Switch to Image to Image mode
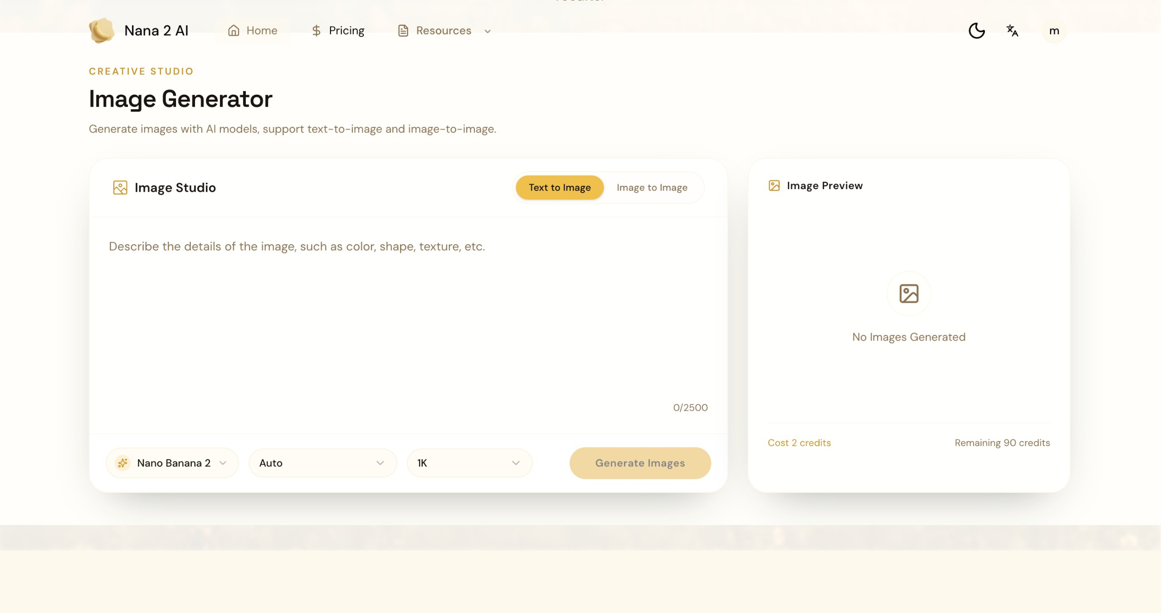This screenshot has height=613, width=1161. pyautogui.click(x=652, y=187)
